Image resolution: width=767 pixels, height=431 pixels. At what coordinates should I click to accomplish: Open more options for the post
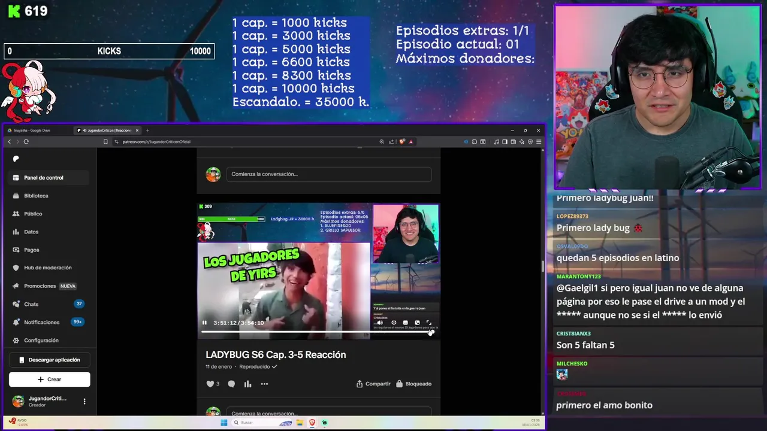tap(264, 384)
